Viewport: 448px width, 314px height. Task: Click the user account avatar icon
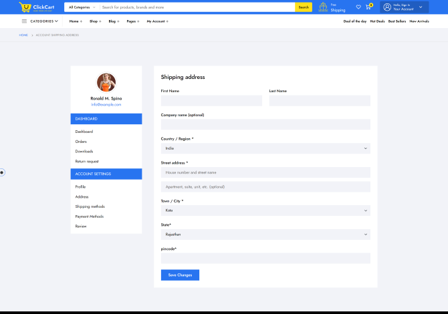pos(387,7)
